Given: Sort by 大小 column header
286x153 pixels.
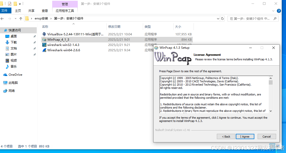Looking at the screenshot, I should [178, 27].
